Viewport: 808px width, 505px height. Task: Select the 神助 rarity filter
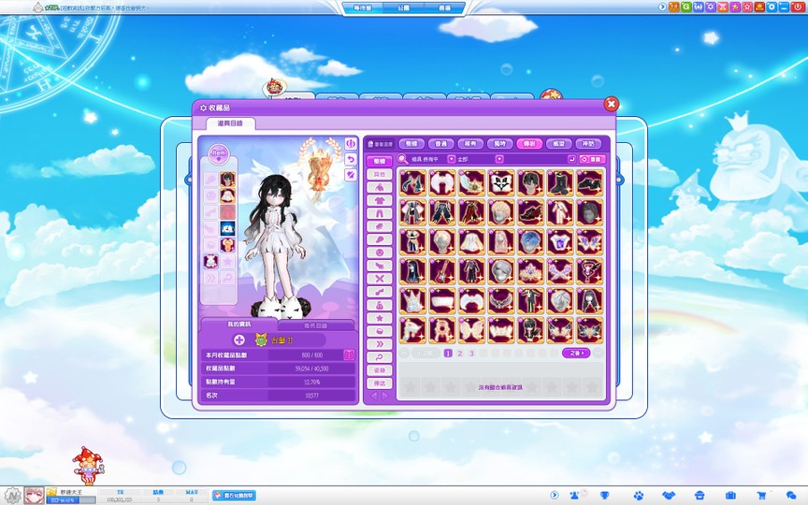pyautogui.click(x=587, y=144)
